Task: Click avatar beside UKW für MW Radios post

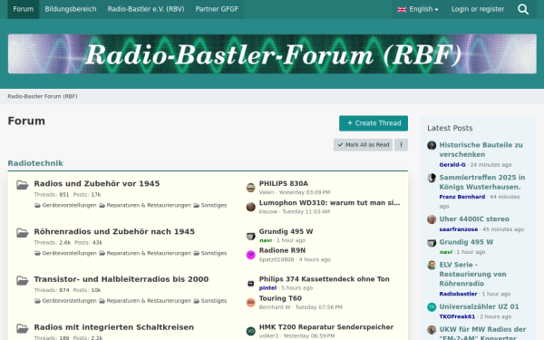Action: point(432,330)
